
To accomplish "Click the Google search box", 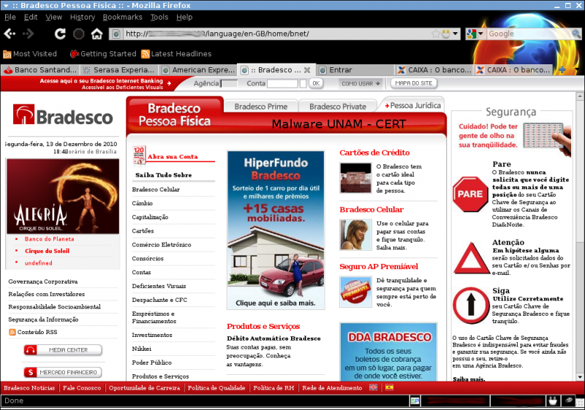I will click(529, 34).
